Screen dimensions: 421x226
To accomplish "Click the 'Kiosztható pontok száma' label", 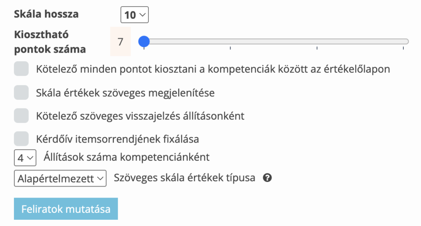I will [x=50, y=42].
